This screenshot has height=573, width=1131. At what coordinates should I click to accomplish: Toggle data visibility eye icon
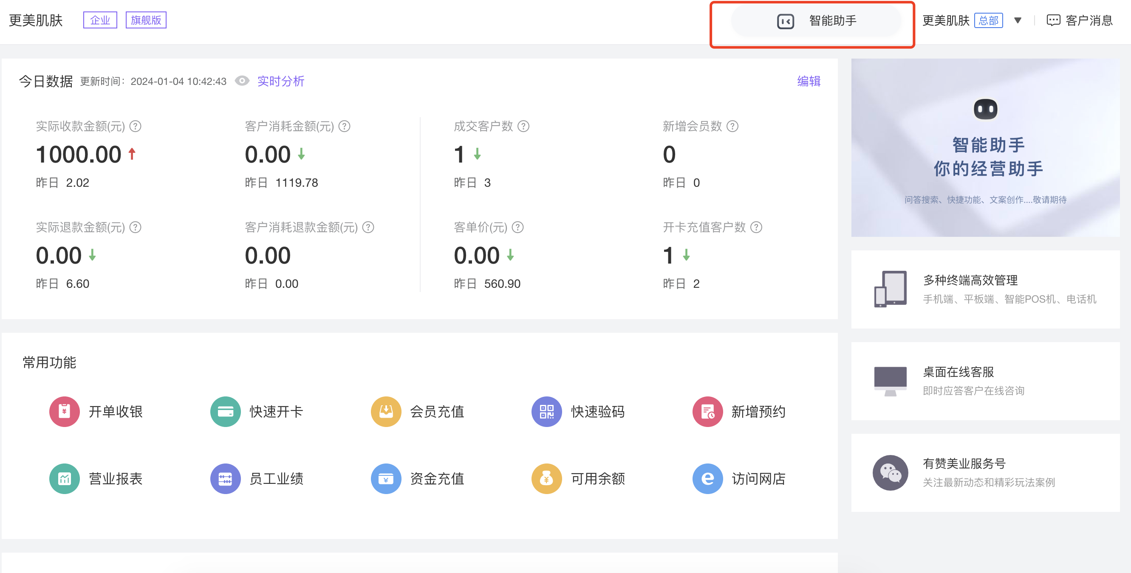click(242, 81)
